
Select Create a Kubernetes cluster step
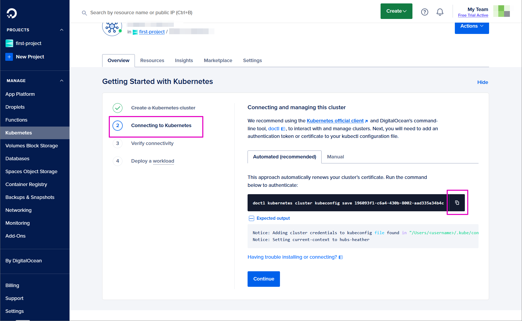tap(163, 108)
